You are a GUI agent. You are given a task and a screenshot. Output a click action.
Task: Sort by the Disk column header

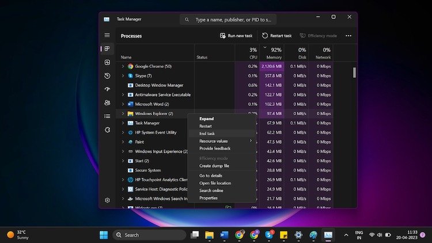coord(297,53)
